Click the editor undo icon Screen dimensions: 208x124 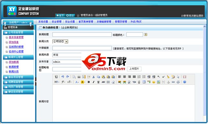[x=63, y=77]
